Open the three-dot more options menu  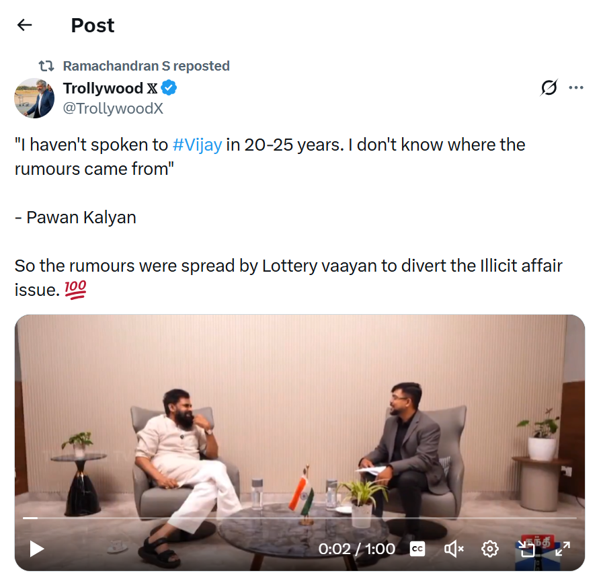click(x=576, y=88)
